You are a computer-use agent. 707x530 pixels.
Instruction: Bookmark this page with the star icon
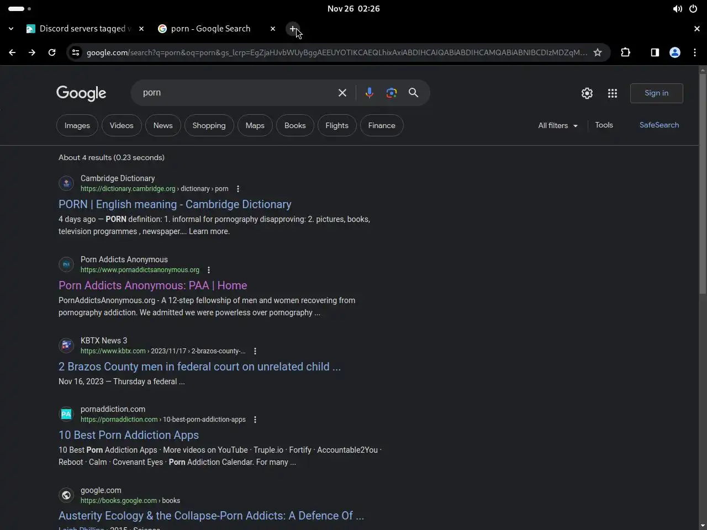tap(598, 52)
